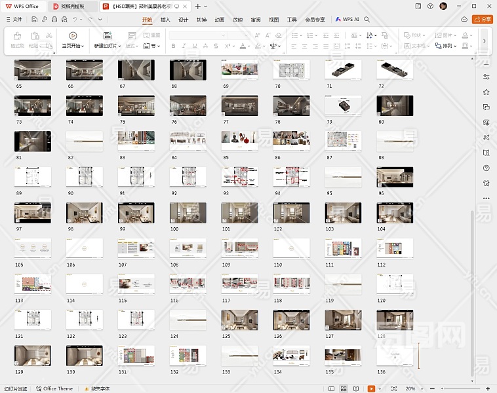The width and height of the screenshot is (497, 393).
Task: Switch to slide sorter view in status bar
Action: (343, 388)
